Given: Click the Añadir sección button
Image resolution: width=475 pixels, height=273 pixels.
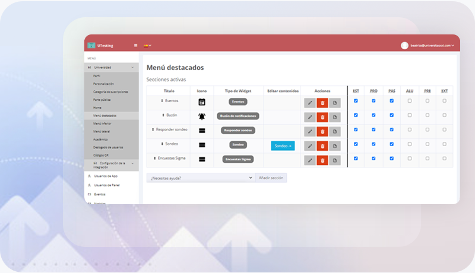Looking at the screenshot, I should (271, 177).
